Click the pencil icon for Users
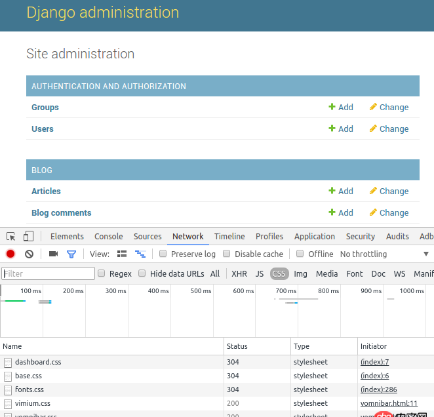 pyautogui.click(x=373, y=129)
